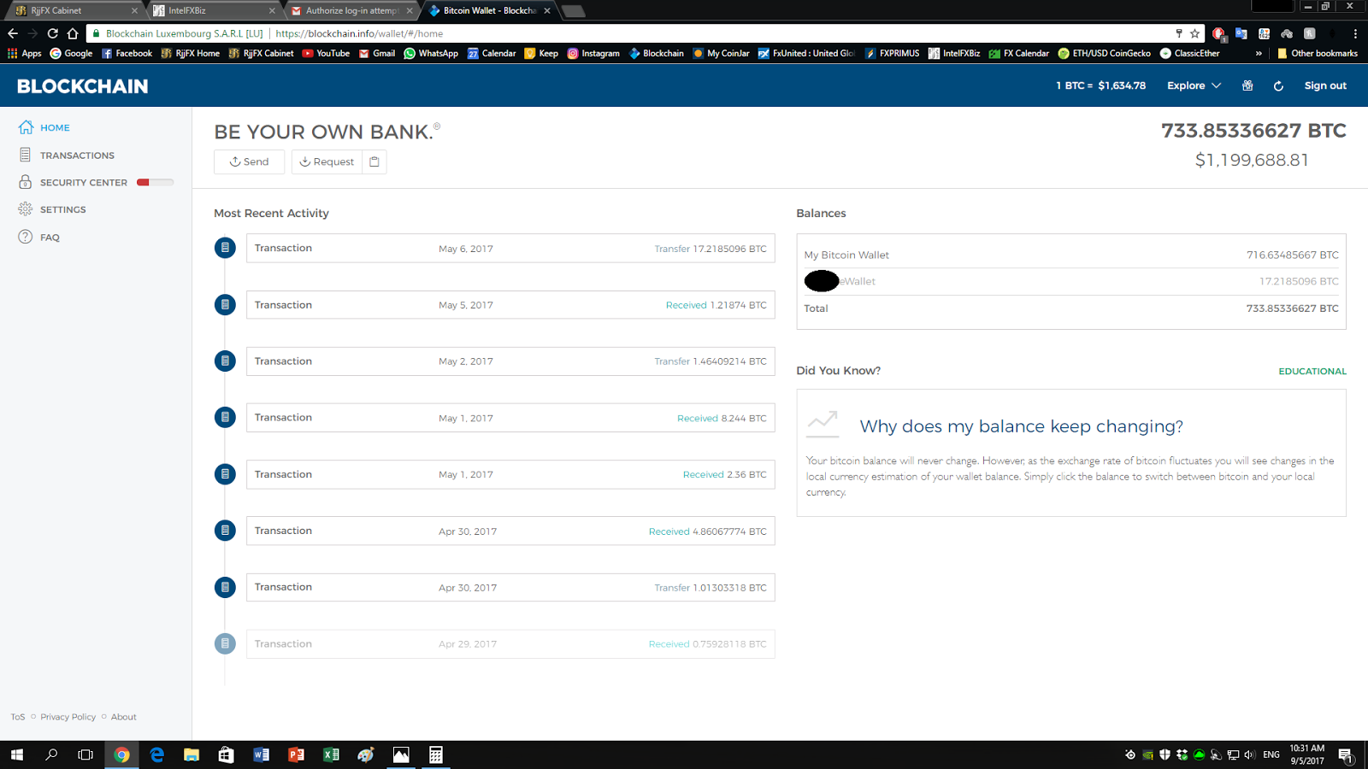Open Excel from the taskbar
This screenshot has height=769, width=1368.
(331, 754)
